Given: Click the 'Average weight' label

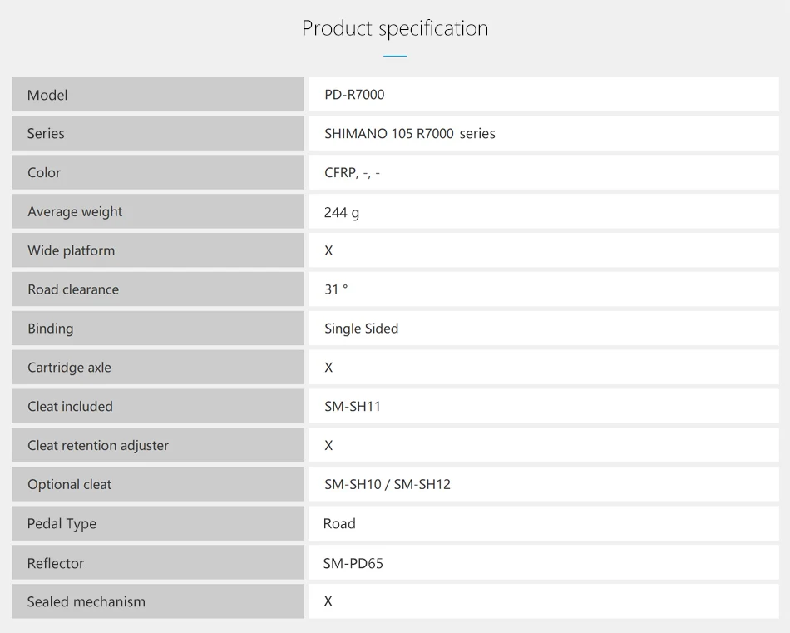Looking at the screenshot, I should click(x=75, y=211).
